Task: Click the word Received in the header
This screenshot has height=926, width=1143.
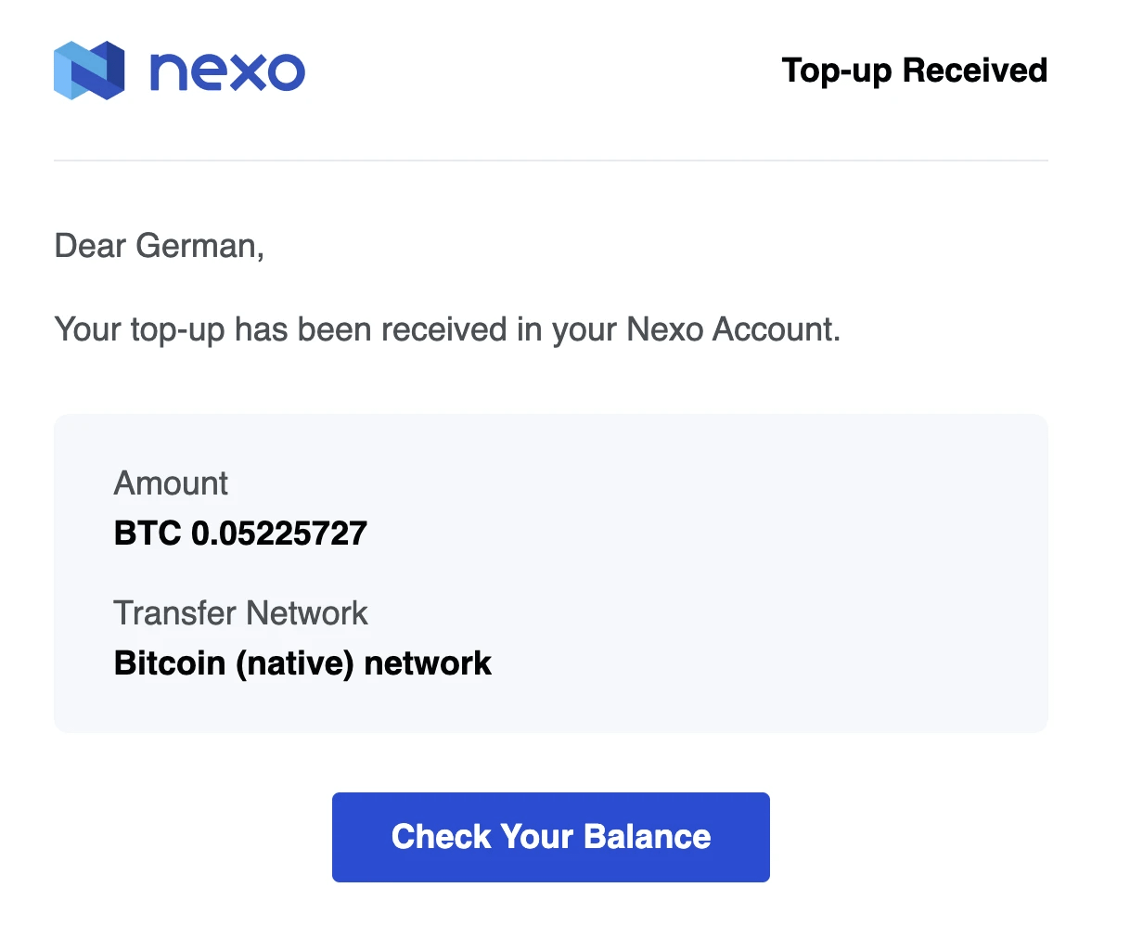Action: [975, 71]
